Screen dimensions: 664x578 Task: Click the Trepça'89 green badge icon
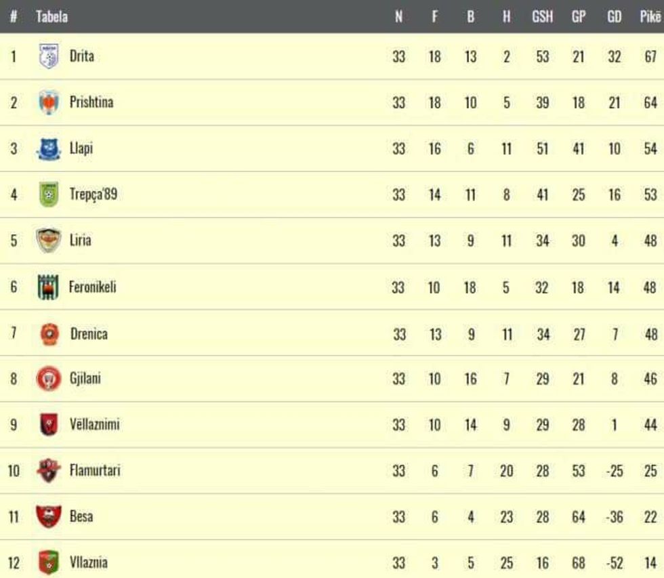point(48,194)
